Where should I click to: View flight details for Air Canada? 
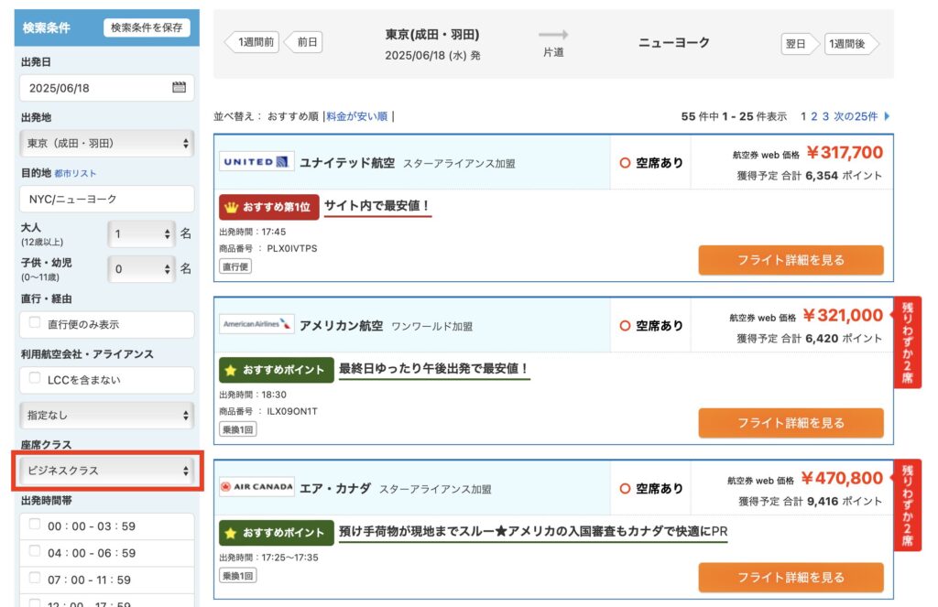[x=791, y=577]
